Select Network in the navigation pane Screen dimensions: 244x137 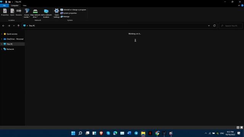click(10, 49)
